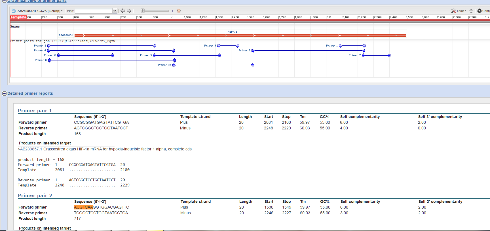
Task: Click the BAG85183.1 gene label
Action: (66, 35)
